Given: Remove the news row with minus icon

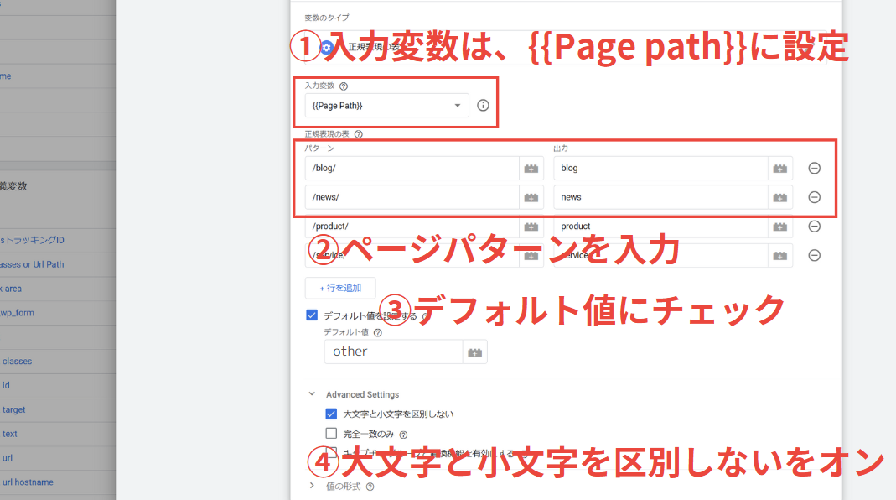Looking at the screenshot, I should pyautogui.click(x=815, y=197).
